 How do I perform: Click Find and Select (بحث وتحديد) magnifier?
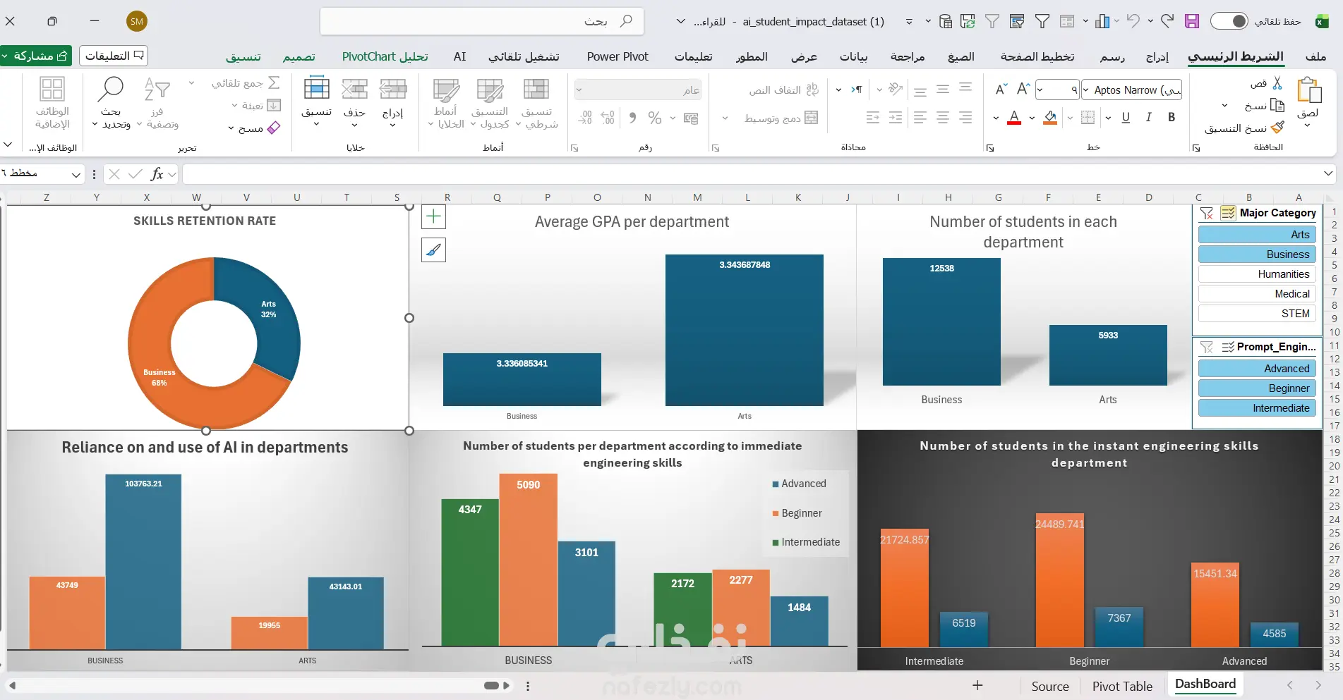click(x=111, y=90)
